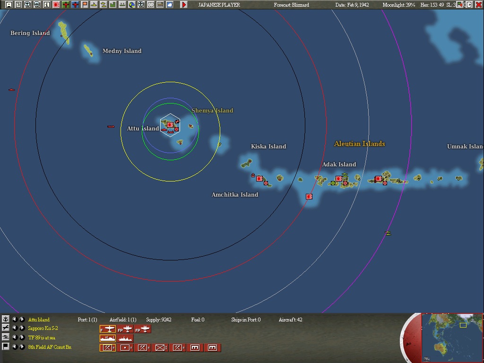
Task: Click the 'TF 89 is at sea' text
Action: pyautogui.click(x=43, y=337)
